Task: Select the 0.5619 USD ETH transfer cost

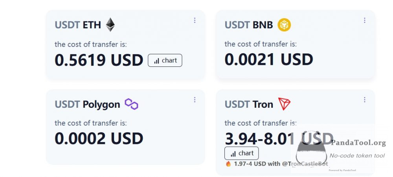Action: 99,60
